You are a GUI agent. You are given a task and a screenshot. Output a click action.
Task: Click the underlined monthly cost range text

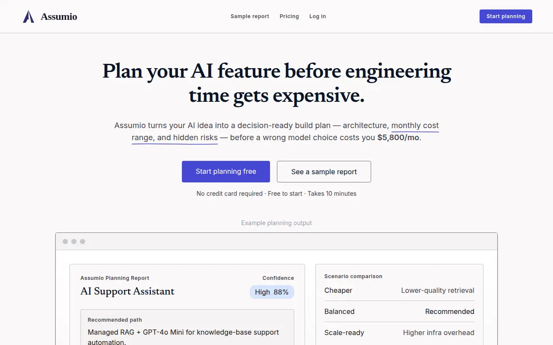(x=285, y=132)
